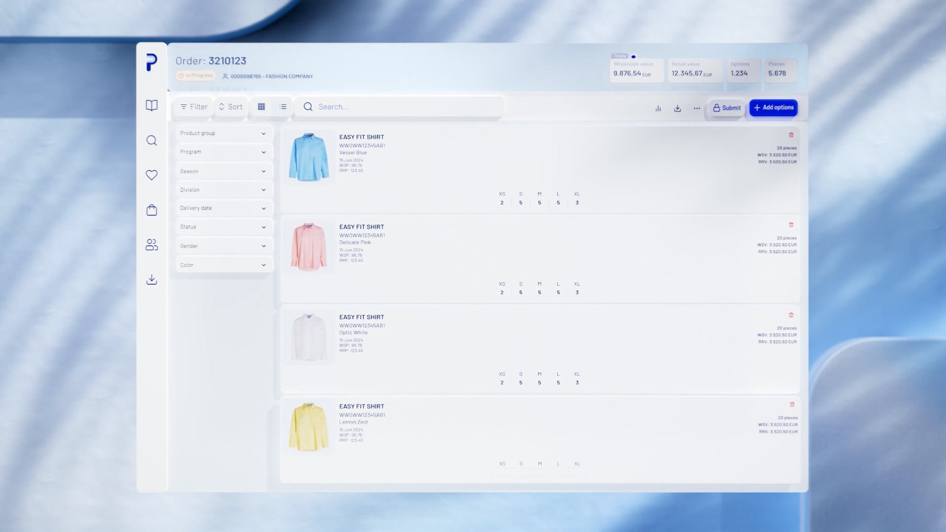This screenshot has width=946, height=532.
Task: Click customer 0000098765 - FASHION COMPANY
Action: 268,76
